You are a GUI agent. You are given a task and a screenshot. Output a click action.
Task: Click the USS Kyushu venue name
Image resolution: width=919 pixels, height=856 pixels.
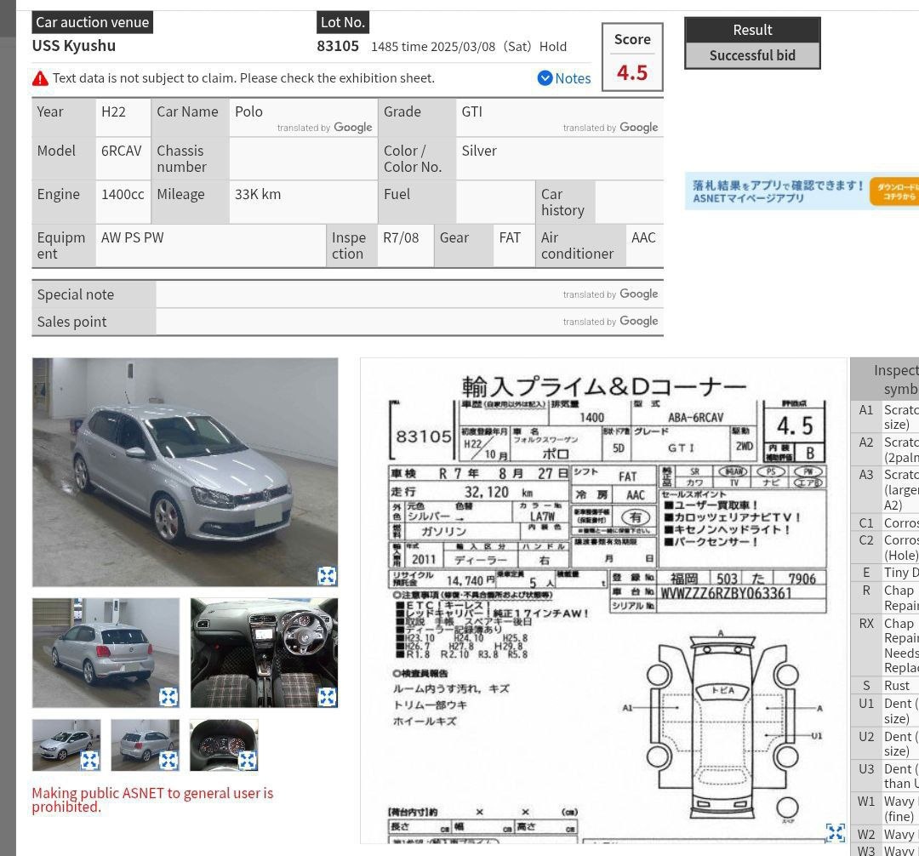[74, 46]
